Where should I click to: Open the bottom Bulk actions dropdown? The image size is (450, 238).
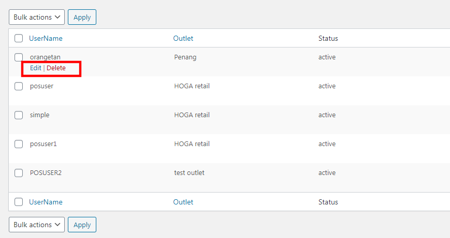click(37, 225)
